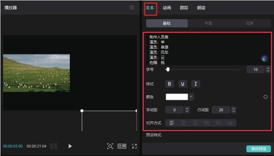Play the video preview
The height and width of the screenshot is (156, 274).
[70, 146]
